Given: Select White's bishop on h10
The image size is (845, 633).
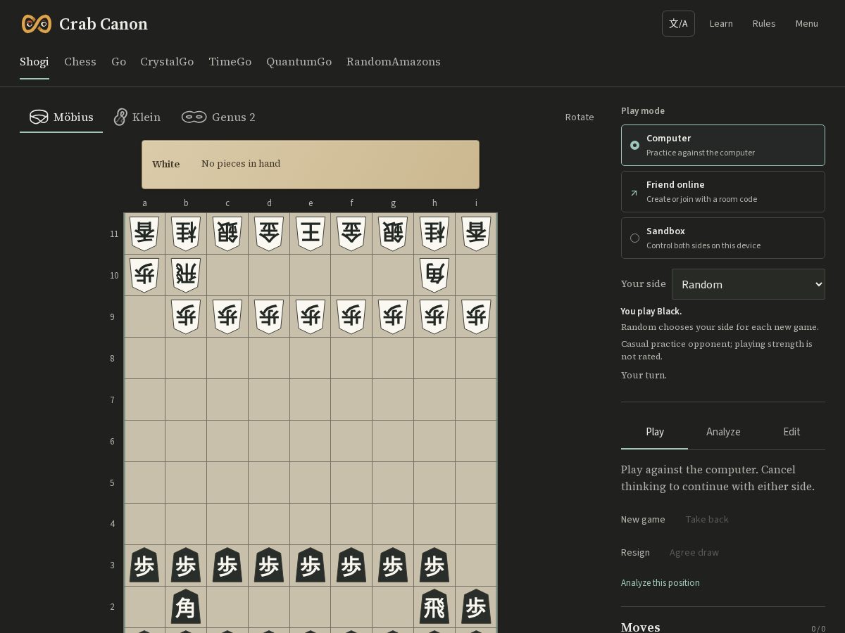Looking at the screenshot, I should (434, 275).
